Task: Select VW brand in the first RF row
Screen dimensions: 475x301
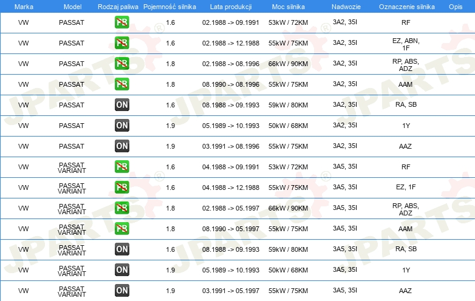Action: point(23,22)
